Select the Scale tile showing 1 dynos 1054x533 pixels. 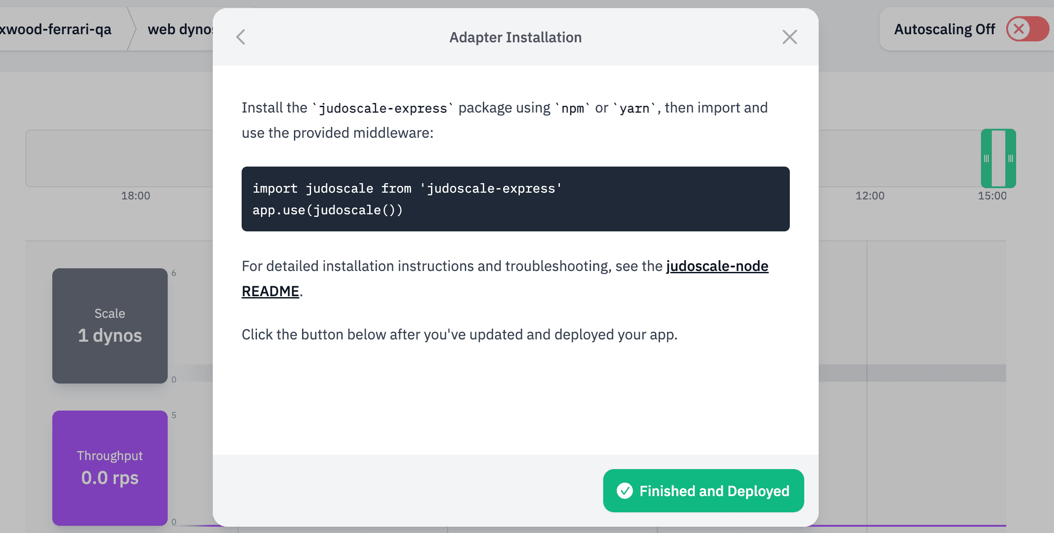pos(109,326)
